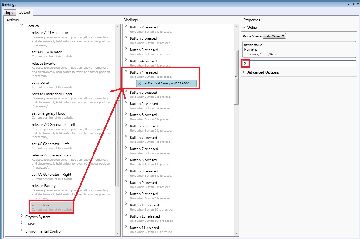Expand the Button 5 released binding
Screen dimensions: 360x239
(x=126, y=102)
